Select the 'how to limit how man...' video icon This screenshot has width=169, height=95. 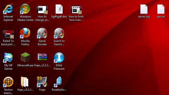pos(76,10)
